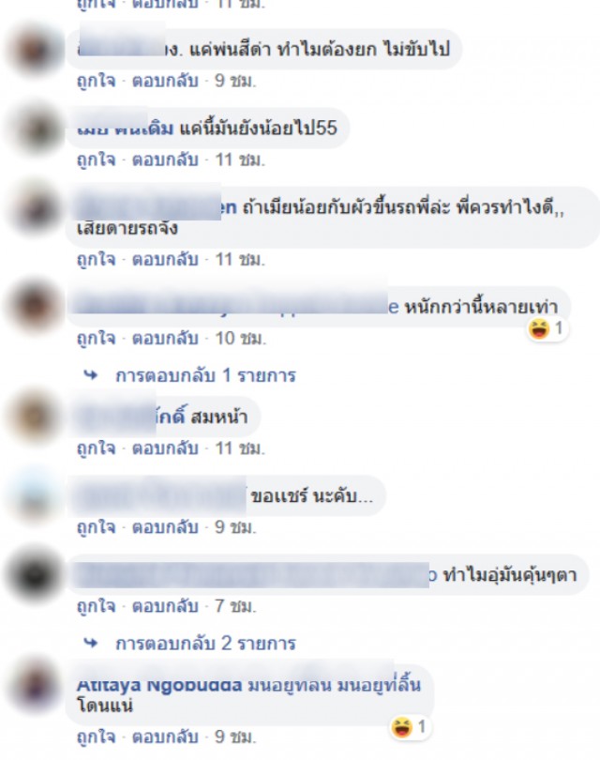Screen dimensions: 600x760
Task: Like the เสียดายรถจัง comment with ถูกใจ
Action: [97, 260]
